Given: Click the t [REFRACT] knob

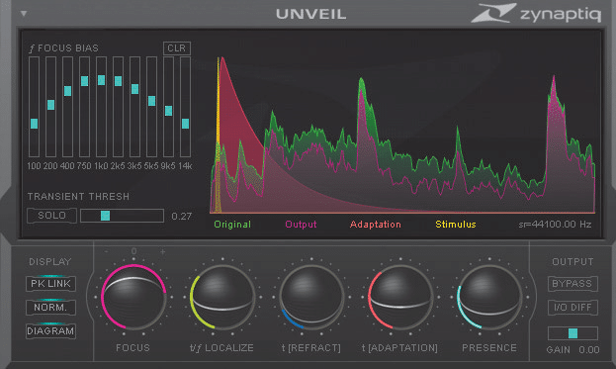Looking at the screenshot, I should click(x=311, y=297).
